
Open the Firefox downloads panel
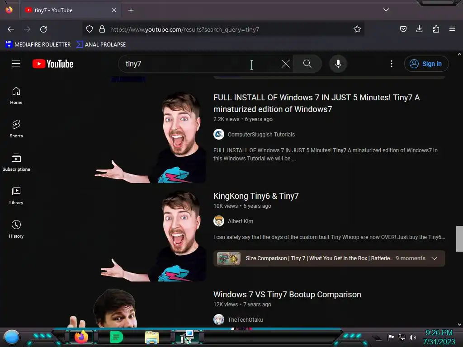419,29
